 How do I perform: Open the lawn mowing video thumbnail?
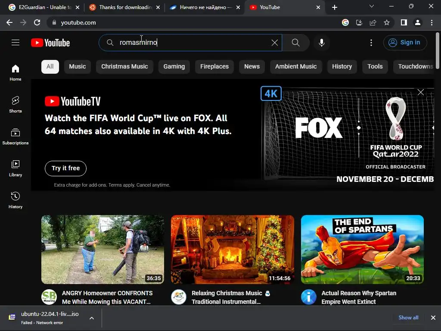pos(102,250)
